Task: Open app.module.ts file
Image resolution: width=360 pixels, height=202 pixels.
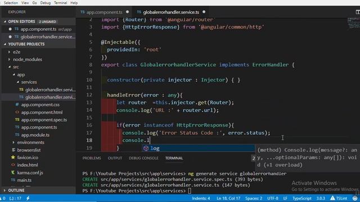Action: coord(35,135)
